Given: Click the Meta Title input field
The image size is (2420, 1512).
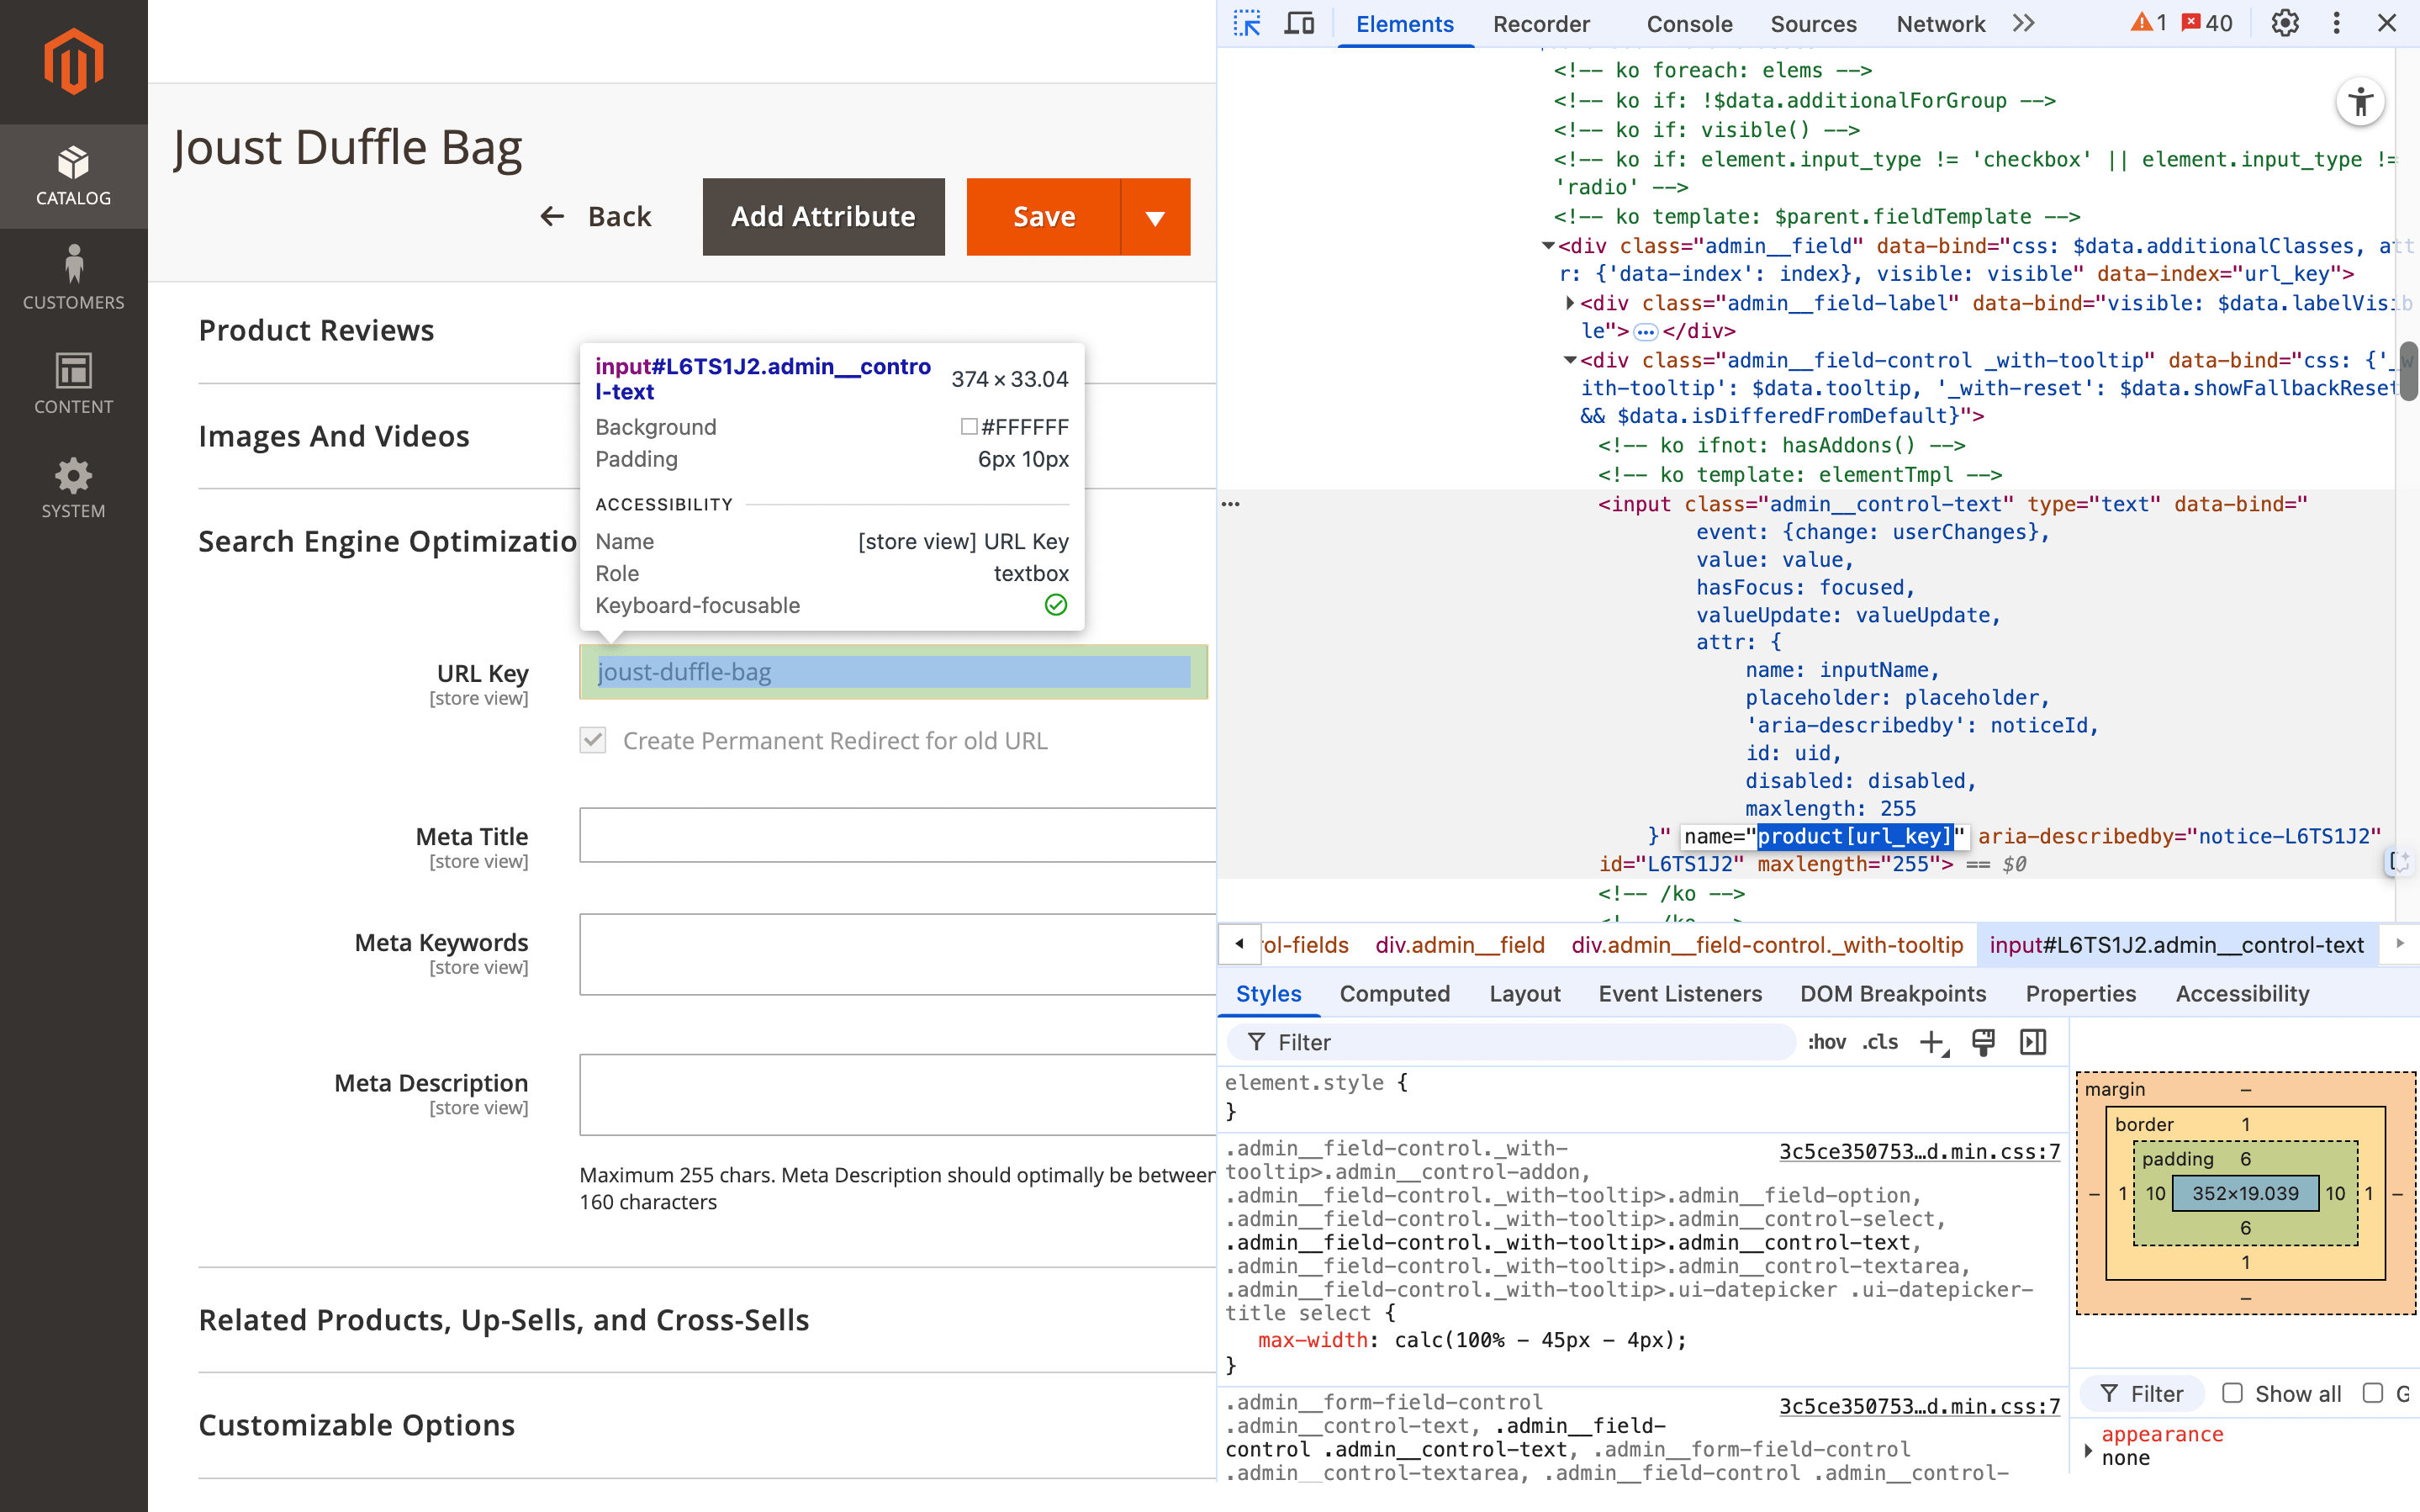Looking at the screenshot, I should [x=896, y=835].
